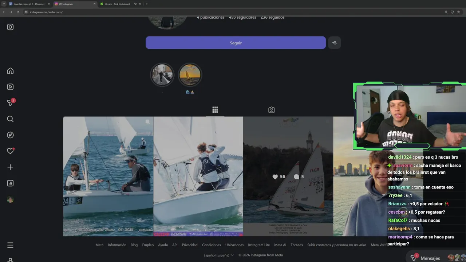The width and height of the screenshot is (466, 262).
Task: Open the API footer link
Action: [175, 245]
